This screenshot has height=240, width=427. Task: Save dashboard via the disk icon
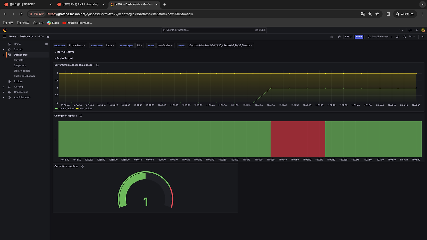(x=332, y=37)
